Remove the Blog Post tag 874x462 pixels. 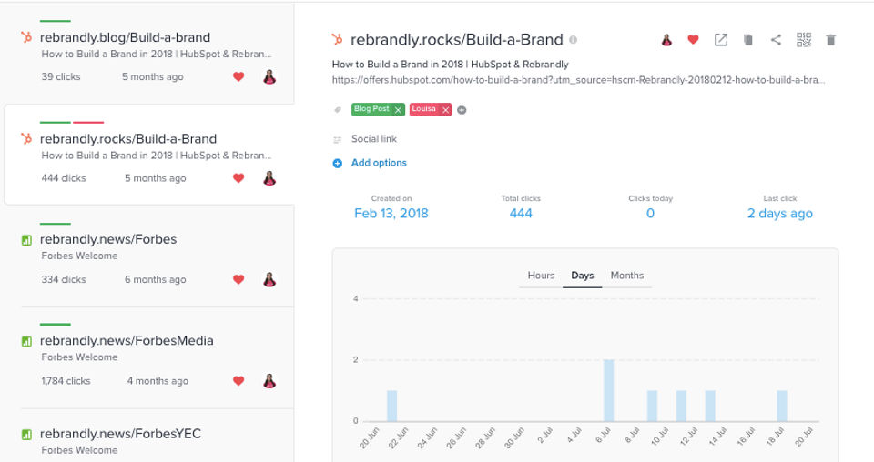click(399, 110)
